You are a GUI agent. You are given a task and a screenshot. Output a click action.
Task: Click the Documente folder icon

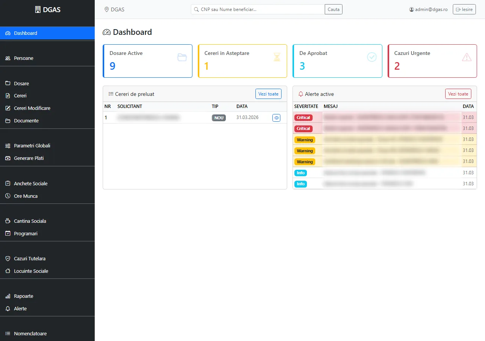pos(8,121)
